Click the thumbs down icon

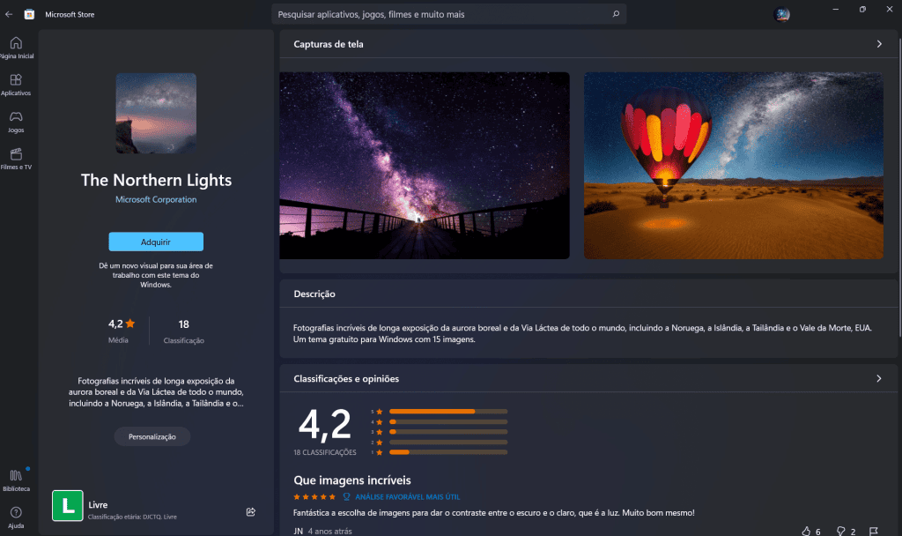coord(840,532)
